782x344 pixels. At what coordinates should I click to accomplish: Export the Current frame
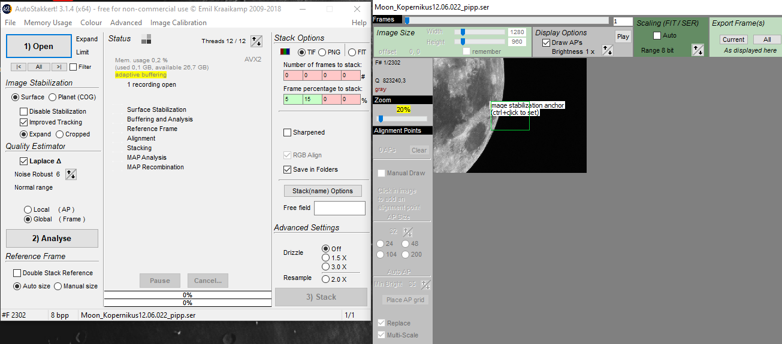click(x=733, y=39)
